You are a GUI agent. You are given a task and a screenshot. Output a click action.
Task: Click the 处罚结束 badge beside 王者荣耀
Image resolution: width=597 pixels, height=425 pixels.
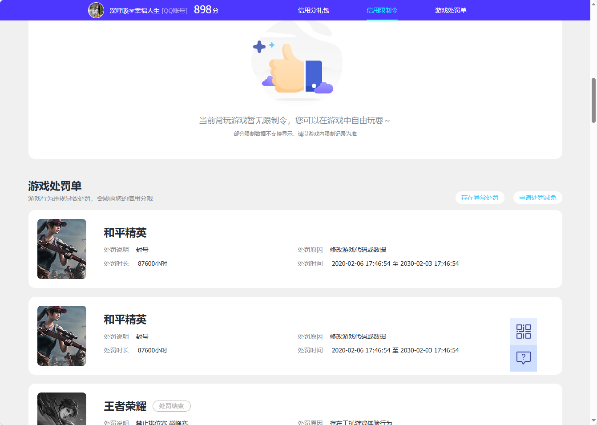click(172, 406)
